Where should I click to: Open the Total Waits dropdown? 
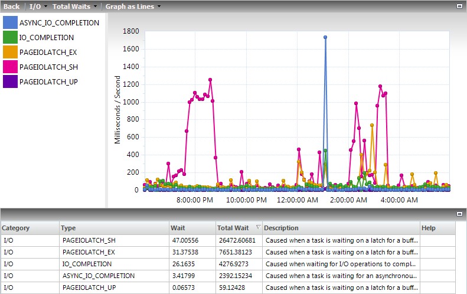[74, 6]
